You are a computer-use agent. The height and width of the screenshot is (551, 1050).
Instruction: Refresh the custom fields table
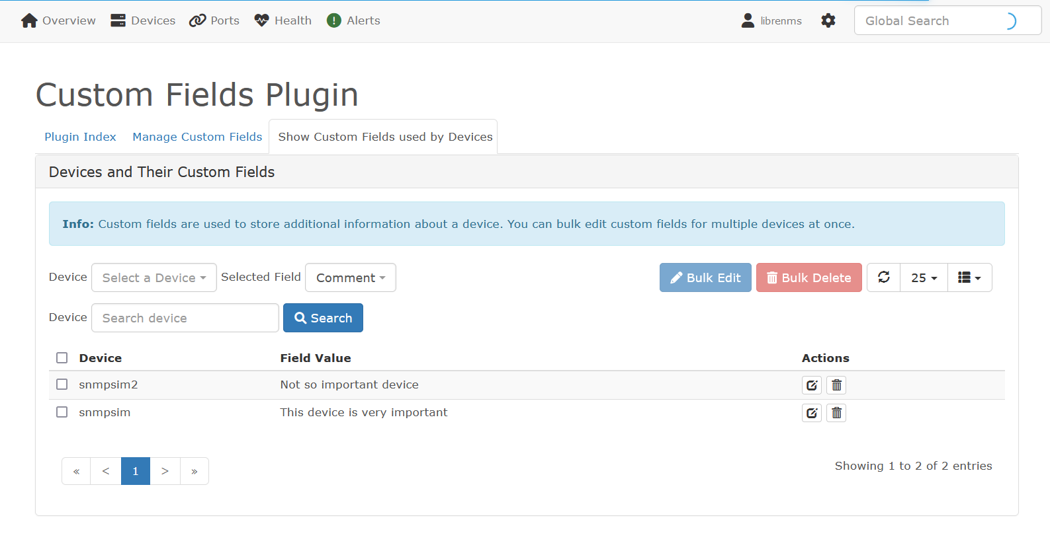pos(883,277)
